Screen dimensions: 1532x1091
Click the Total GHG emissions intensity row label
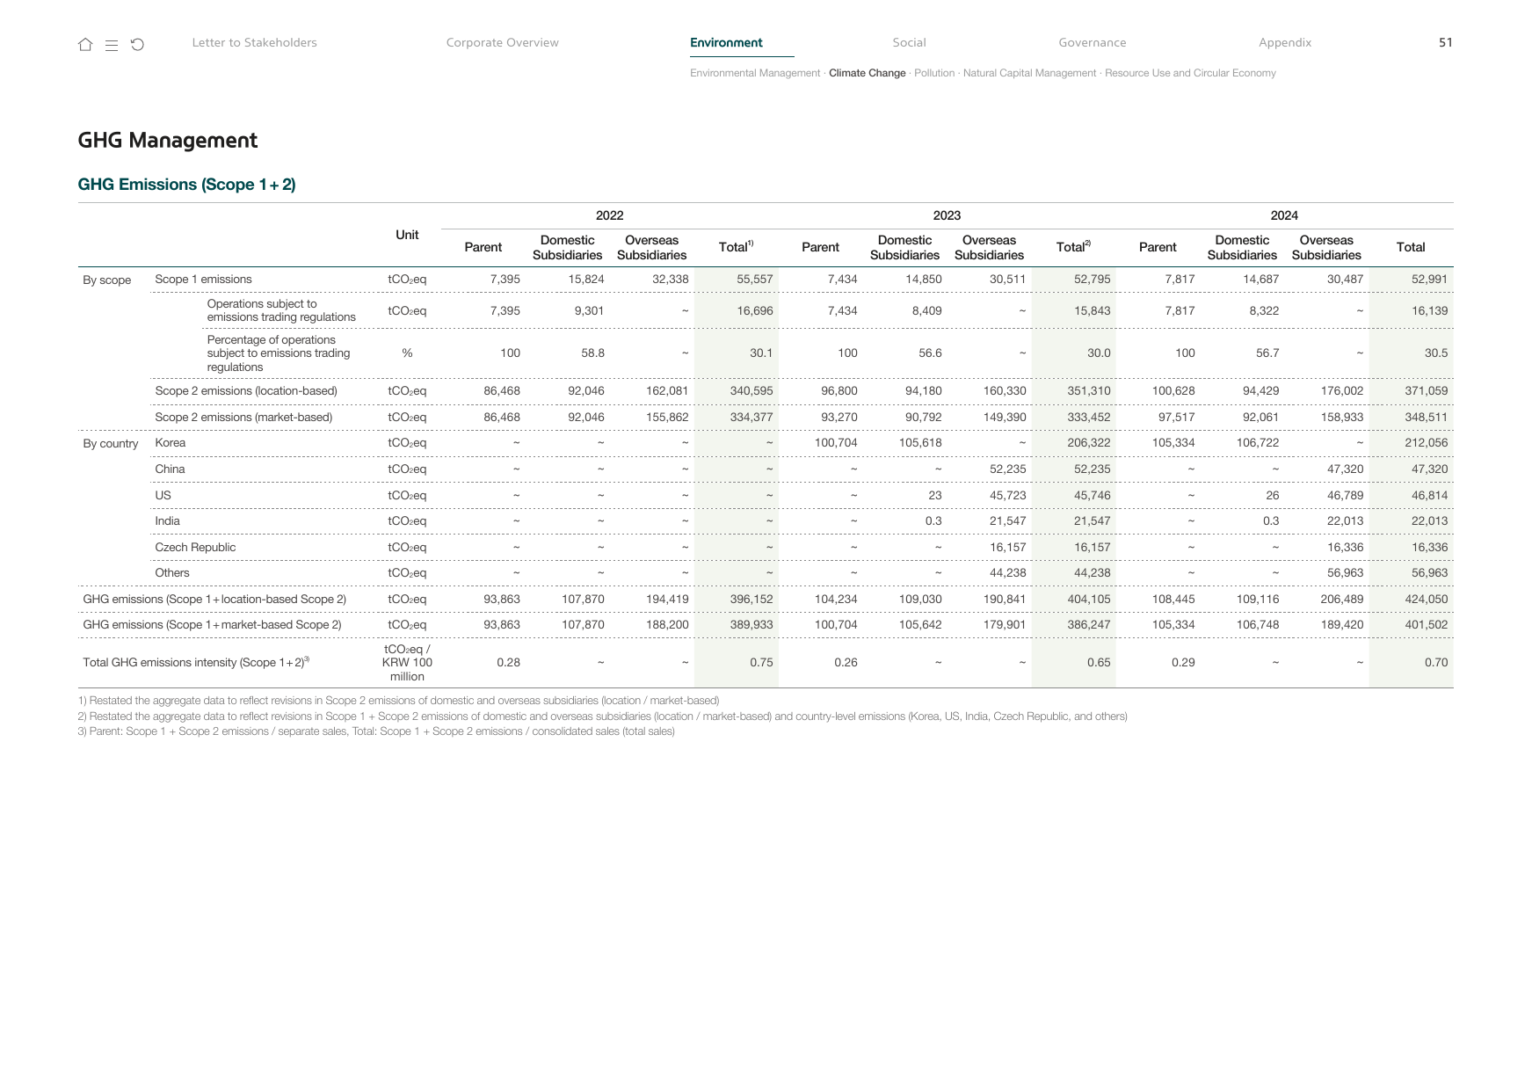point(196,663)
